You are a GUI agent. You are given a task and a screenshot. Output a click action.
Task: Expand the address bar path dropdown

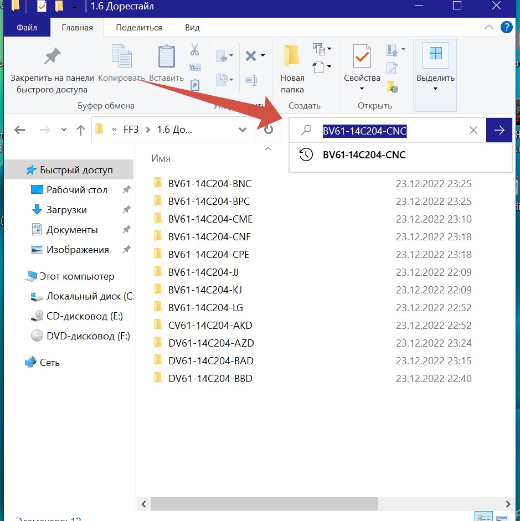tap(242, 130)
